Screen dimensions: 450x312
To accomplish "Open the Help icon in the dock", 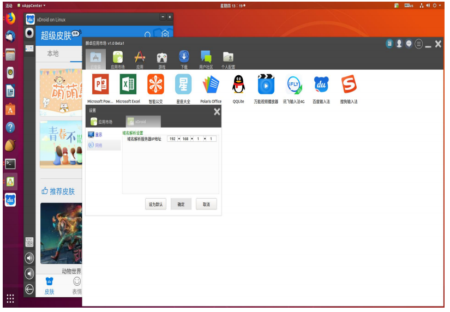I will 10,128.
